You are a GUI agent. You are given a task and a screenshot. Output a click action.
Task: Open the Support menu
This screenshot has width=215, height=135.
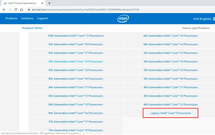42,18
